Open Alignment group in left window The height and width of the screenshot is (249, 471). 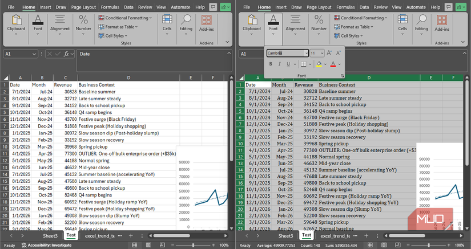[x=60, y=25]
